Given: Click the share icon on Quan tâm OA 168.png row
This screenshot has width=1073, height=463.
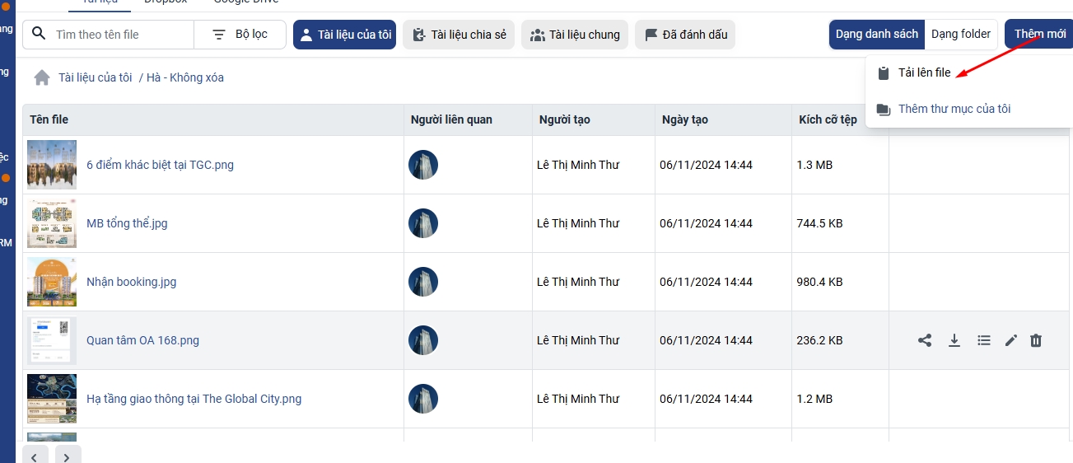Looking at the screenshot, I should pyautogui.click(x=925, y=340).
